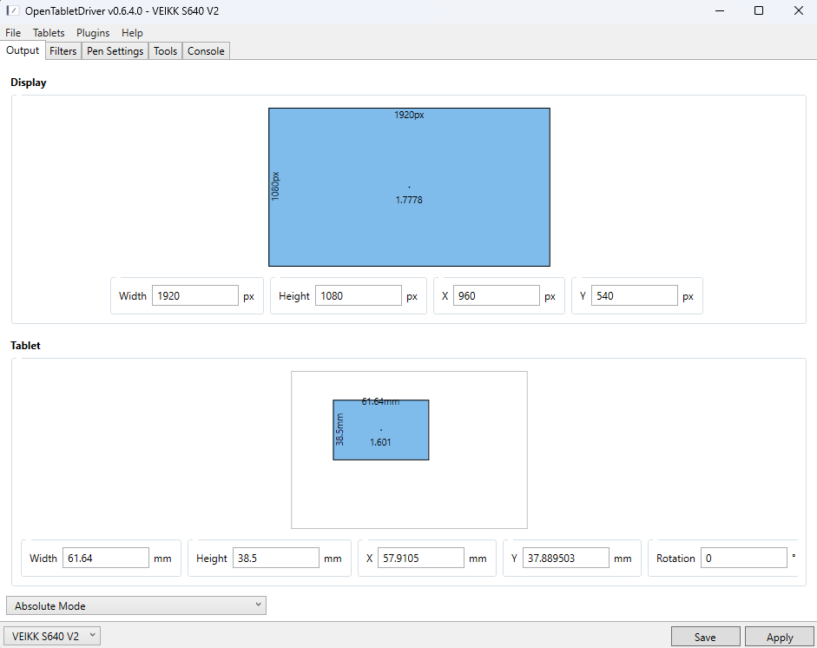Viewport: 817px width, 648px height.
Task: Switch to the Tools tab
Action: 165,51
